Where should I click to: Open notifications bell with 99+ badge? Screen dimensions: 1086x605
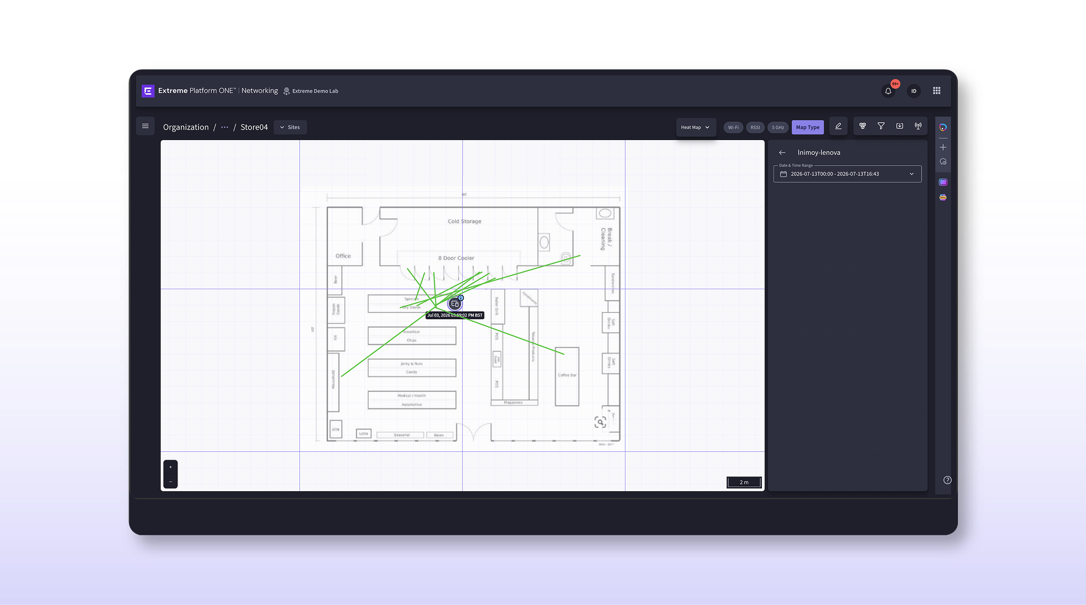click(x=888, y=91)
